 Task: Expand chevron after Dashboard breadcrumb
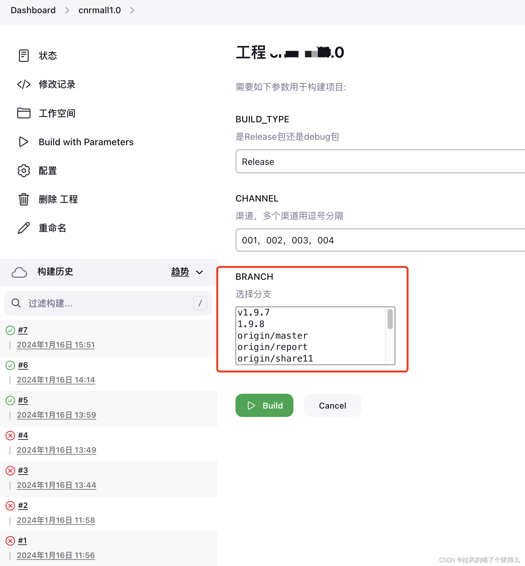[x=67, y=10]
